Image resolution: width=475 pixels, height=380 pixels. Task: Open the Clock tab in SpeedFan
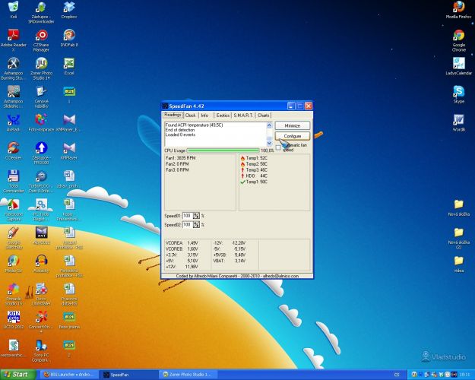point(190,116)
